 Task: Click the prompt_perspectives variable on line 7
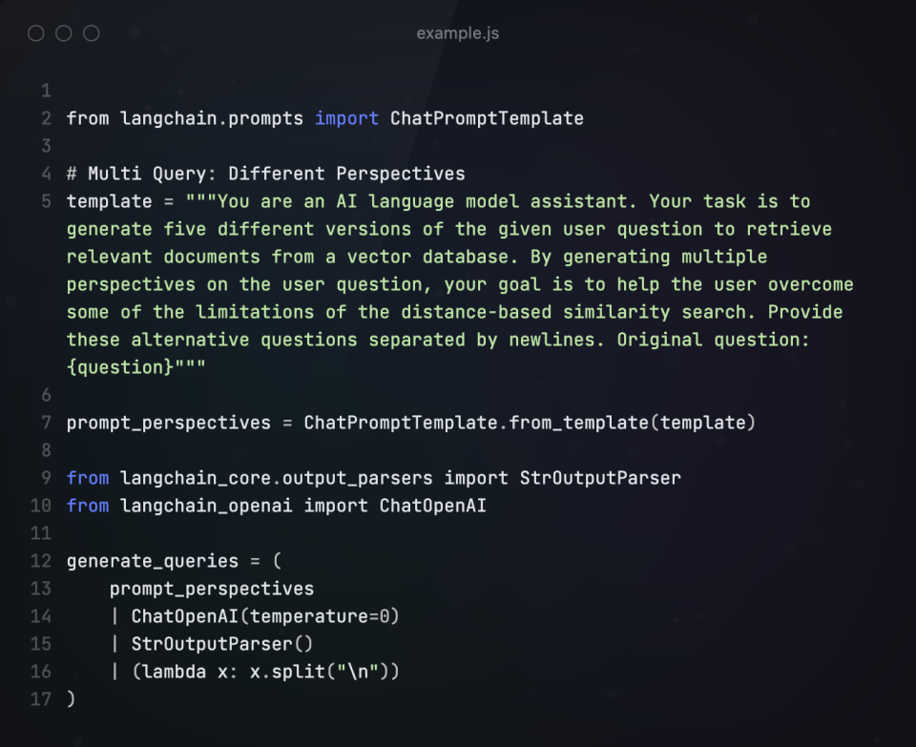coord(168,423)
